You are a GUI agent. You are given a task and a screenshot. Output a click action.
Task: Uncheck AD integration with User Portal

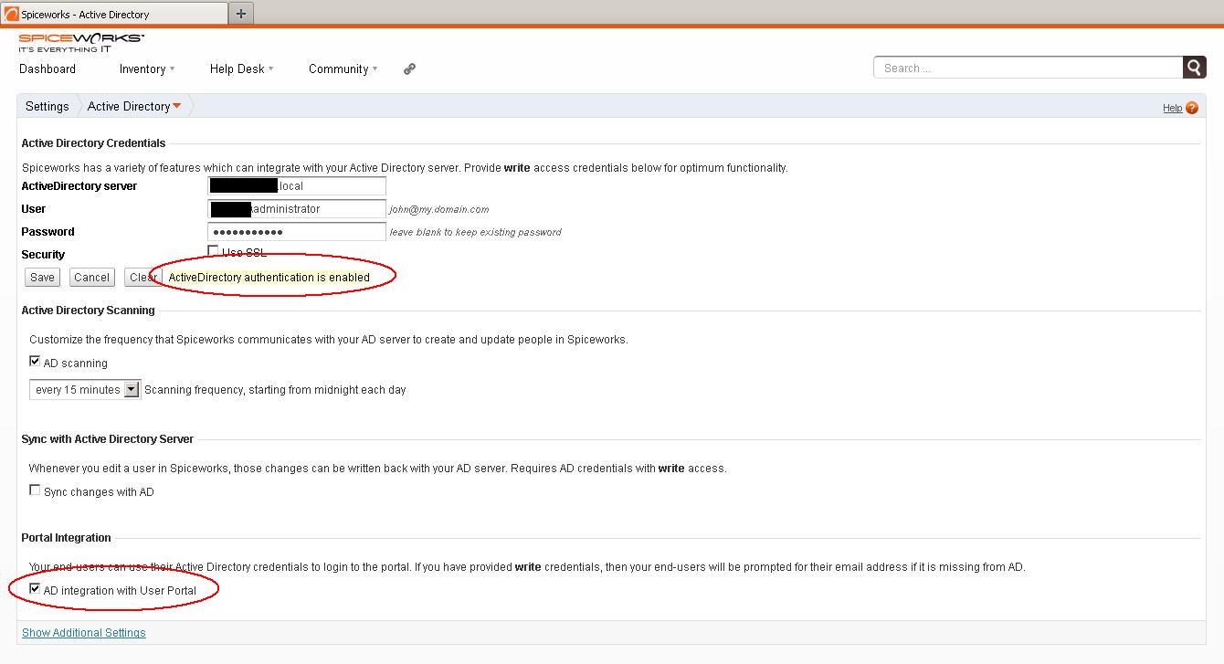point(35,591)
